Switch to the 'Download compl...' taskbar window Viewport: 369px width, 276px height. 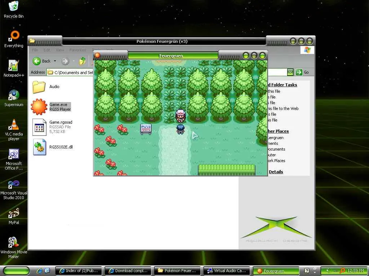(128, 271)
